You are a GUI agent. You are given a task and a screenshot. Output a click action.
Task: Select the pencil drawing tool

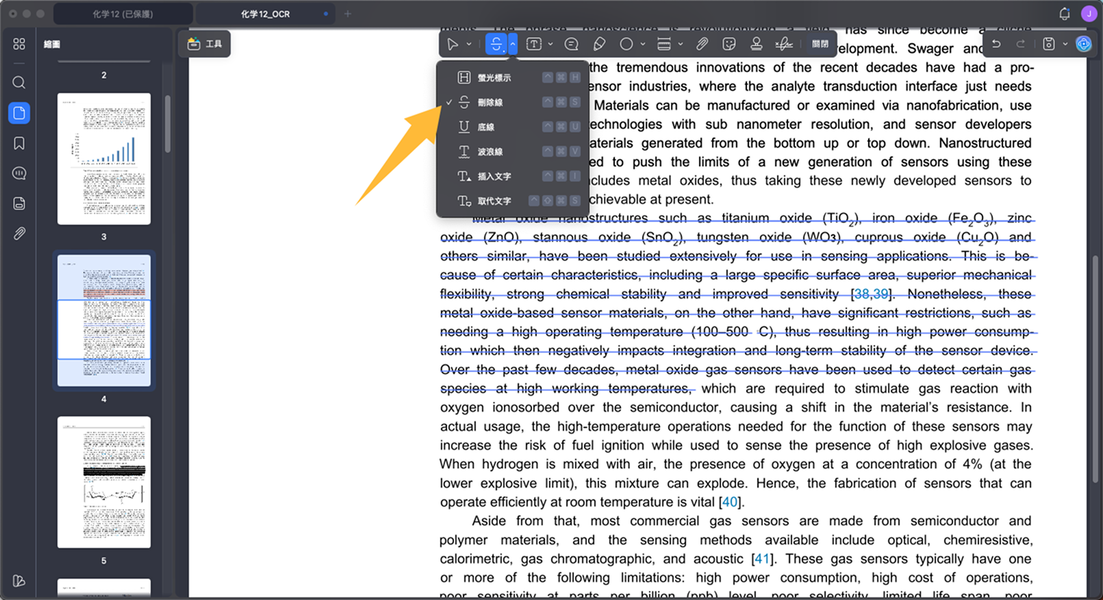click(599, 45)
